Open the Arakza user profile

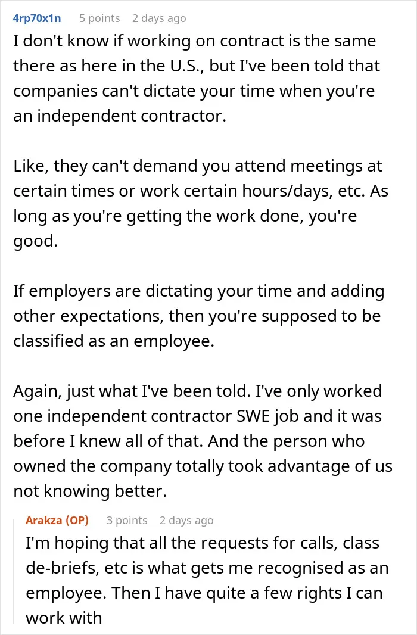pos(43,521)
